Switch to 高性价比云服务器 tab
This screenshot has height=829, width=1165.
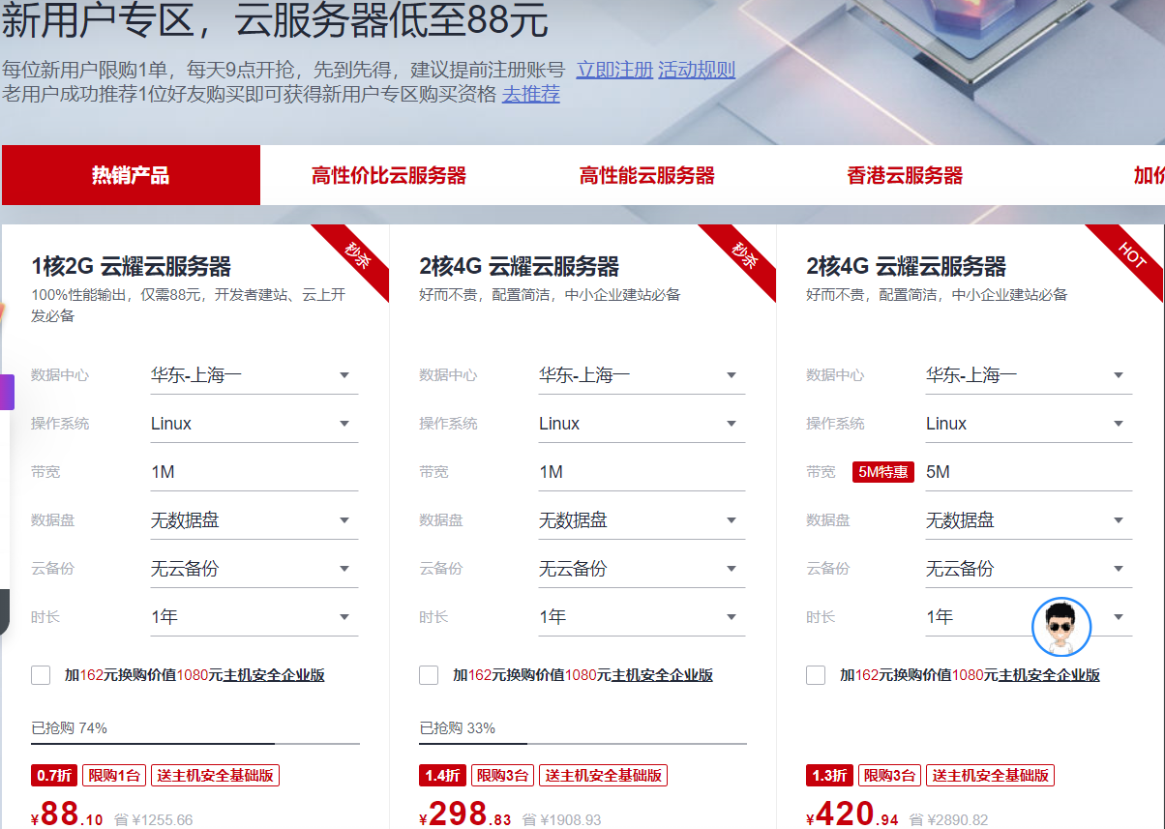[389, 175]
